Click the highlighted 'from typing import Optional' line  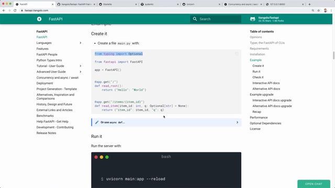[119, 54]
